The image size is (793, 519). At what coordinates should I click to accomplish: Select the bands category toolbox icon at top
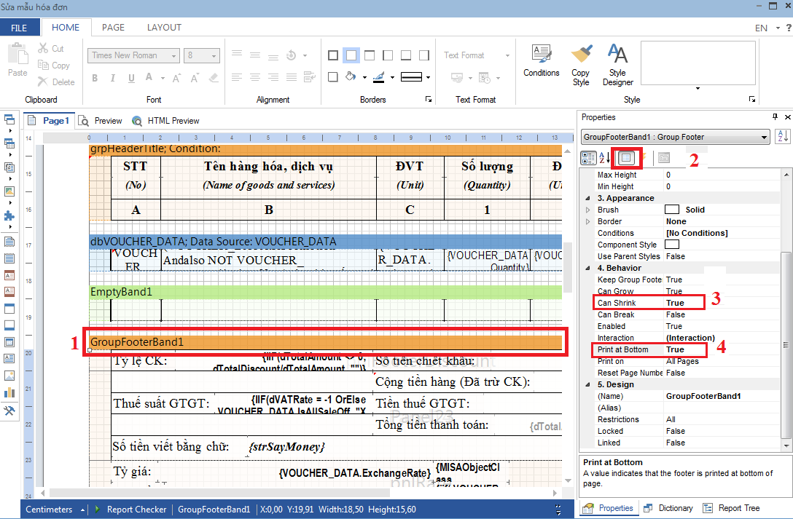[9, 119]
